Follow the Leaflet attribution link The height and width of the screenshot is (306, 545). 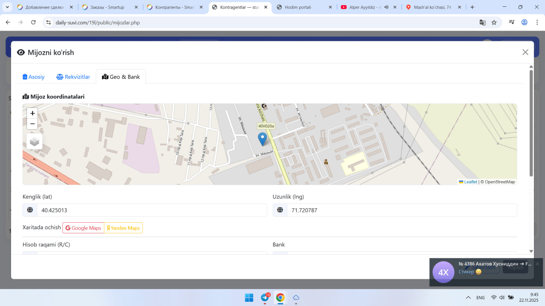(x=470, y=182)
